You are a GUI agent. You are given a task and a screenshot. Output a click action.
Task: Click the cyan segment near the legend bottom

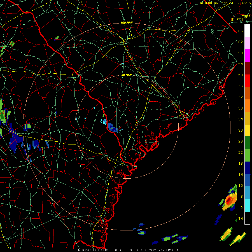247,205
